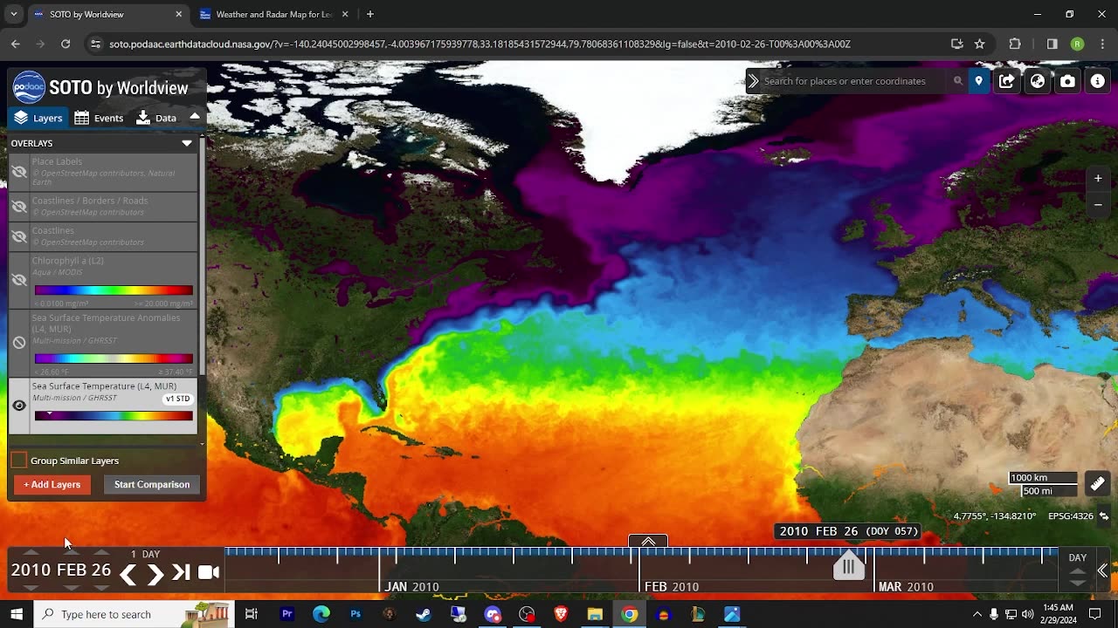Click the Temperature Anomalies color palette bar
Screen dimensions: 1118x628
pyautogui.click(x=114, y=358)
